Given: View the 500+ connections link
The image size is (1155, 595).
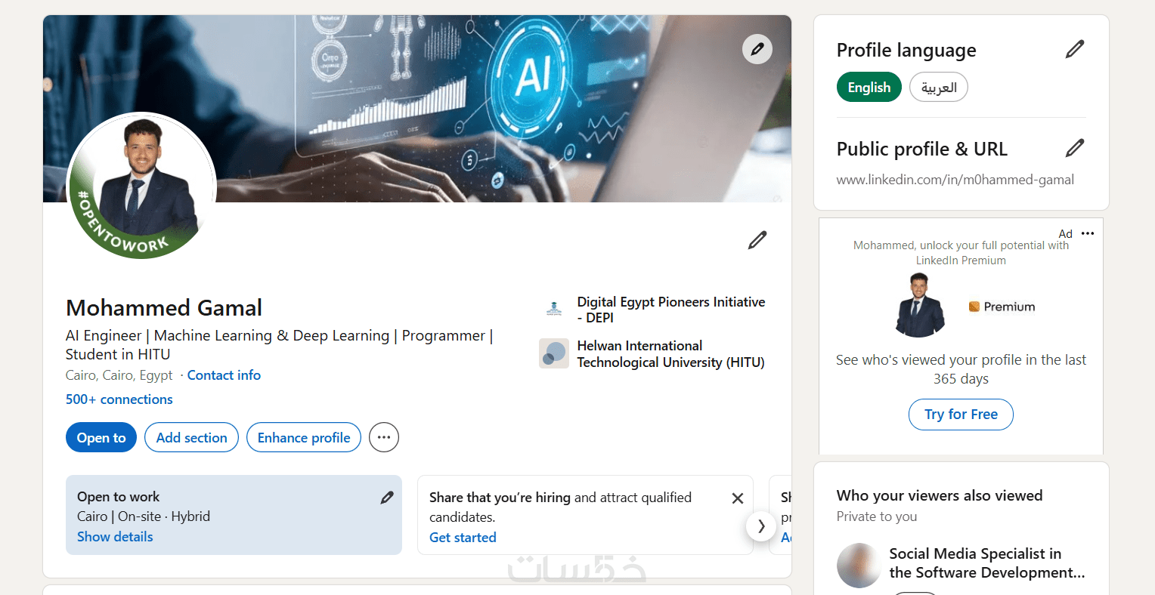Looking at the screenshot, I should [119, 399].
